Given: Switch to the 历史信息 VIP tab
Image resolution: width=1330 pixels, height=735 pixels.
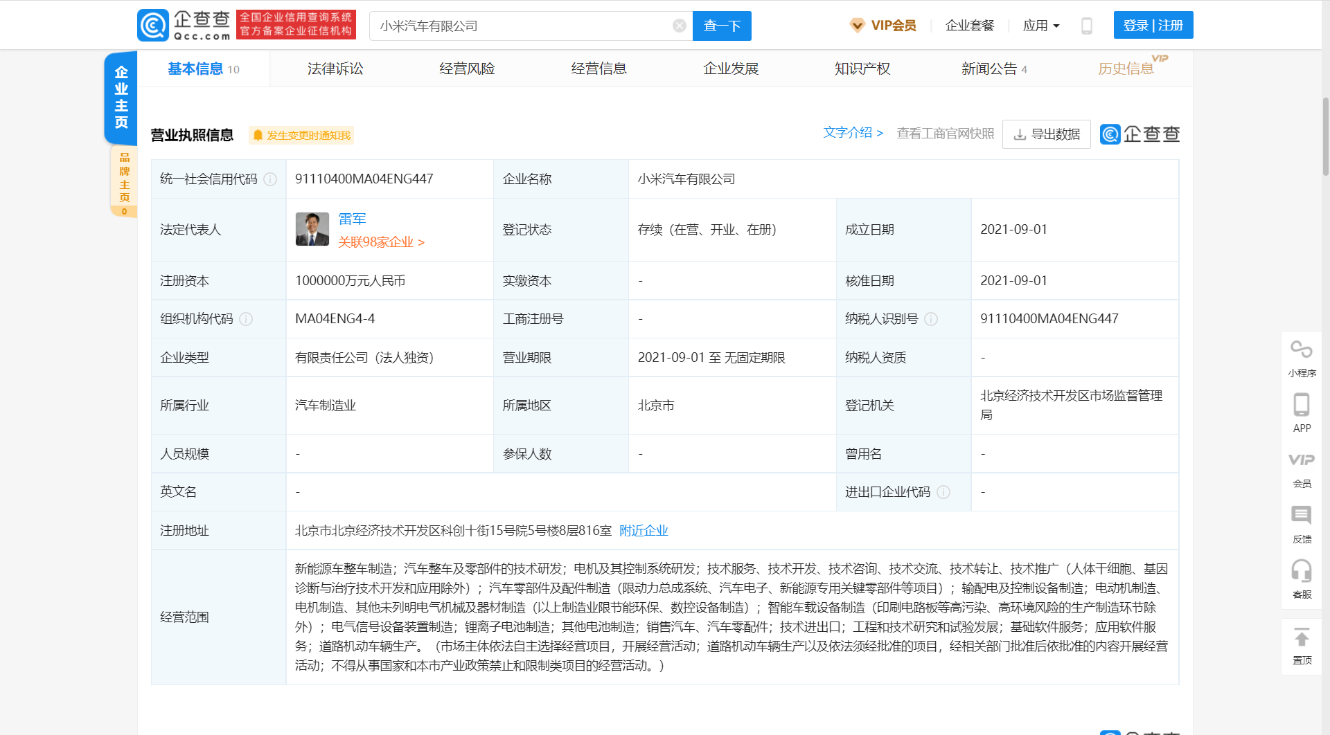Looking at the screenshot, I should [x=1127, y=68].
